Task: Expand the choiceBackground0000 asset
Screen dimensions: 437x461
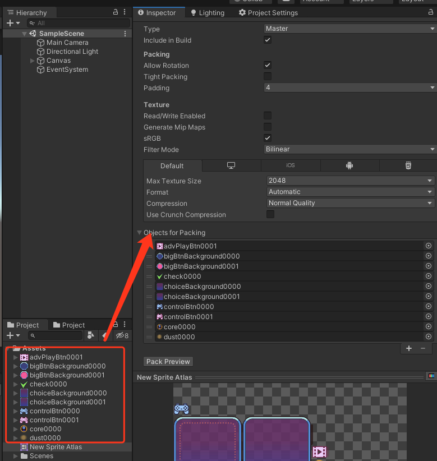Action: [x=16, y=393]
